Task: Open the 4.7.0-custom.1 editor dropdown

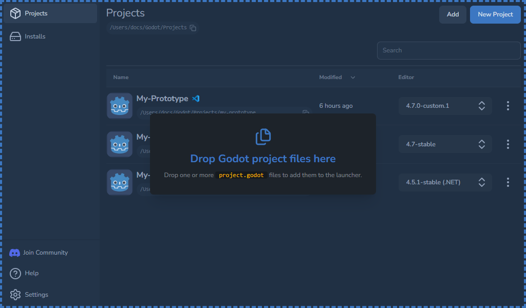Action: pyautogui.click(x=445, y=106)
